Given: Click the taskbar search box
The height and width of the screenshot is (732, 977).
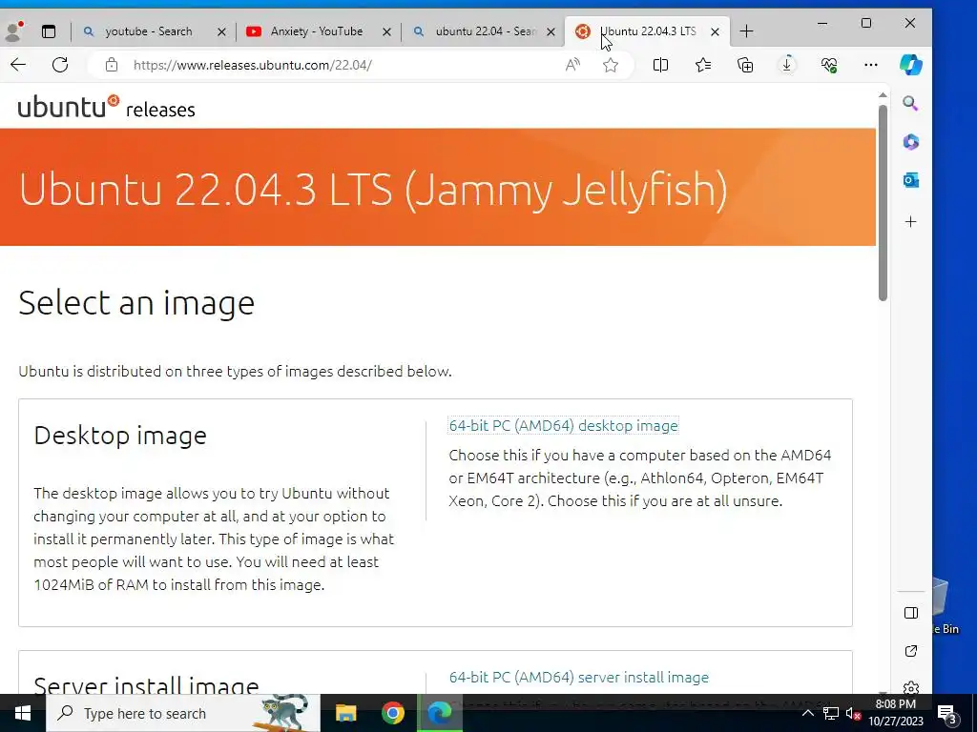Looking at the screenshot, I should 183,713.
